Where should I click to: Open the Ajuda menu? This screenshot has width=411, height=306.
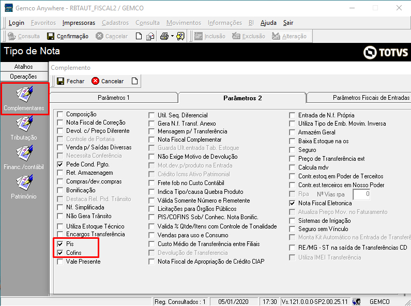[268, 23]
